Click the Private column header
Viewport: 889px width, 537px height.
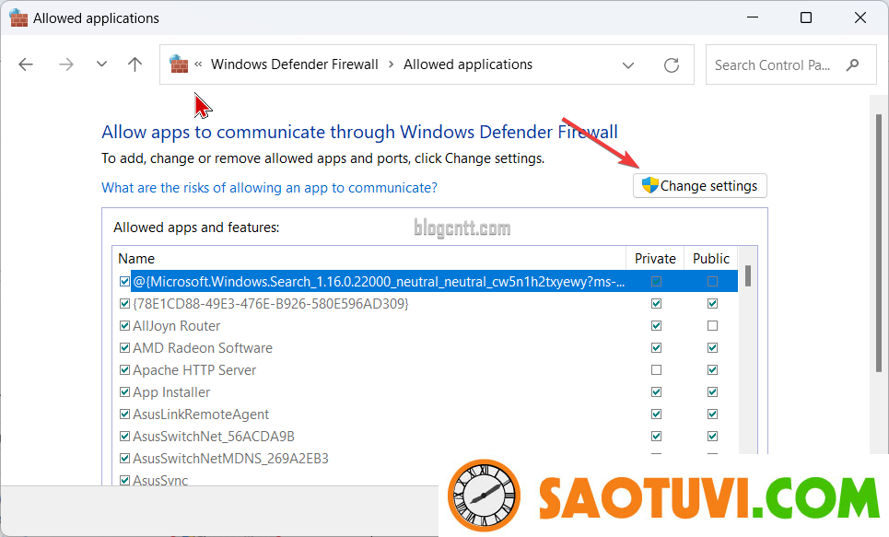coord(655,259)
